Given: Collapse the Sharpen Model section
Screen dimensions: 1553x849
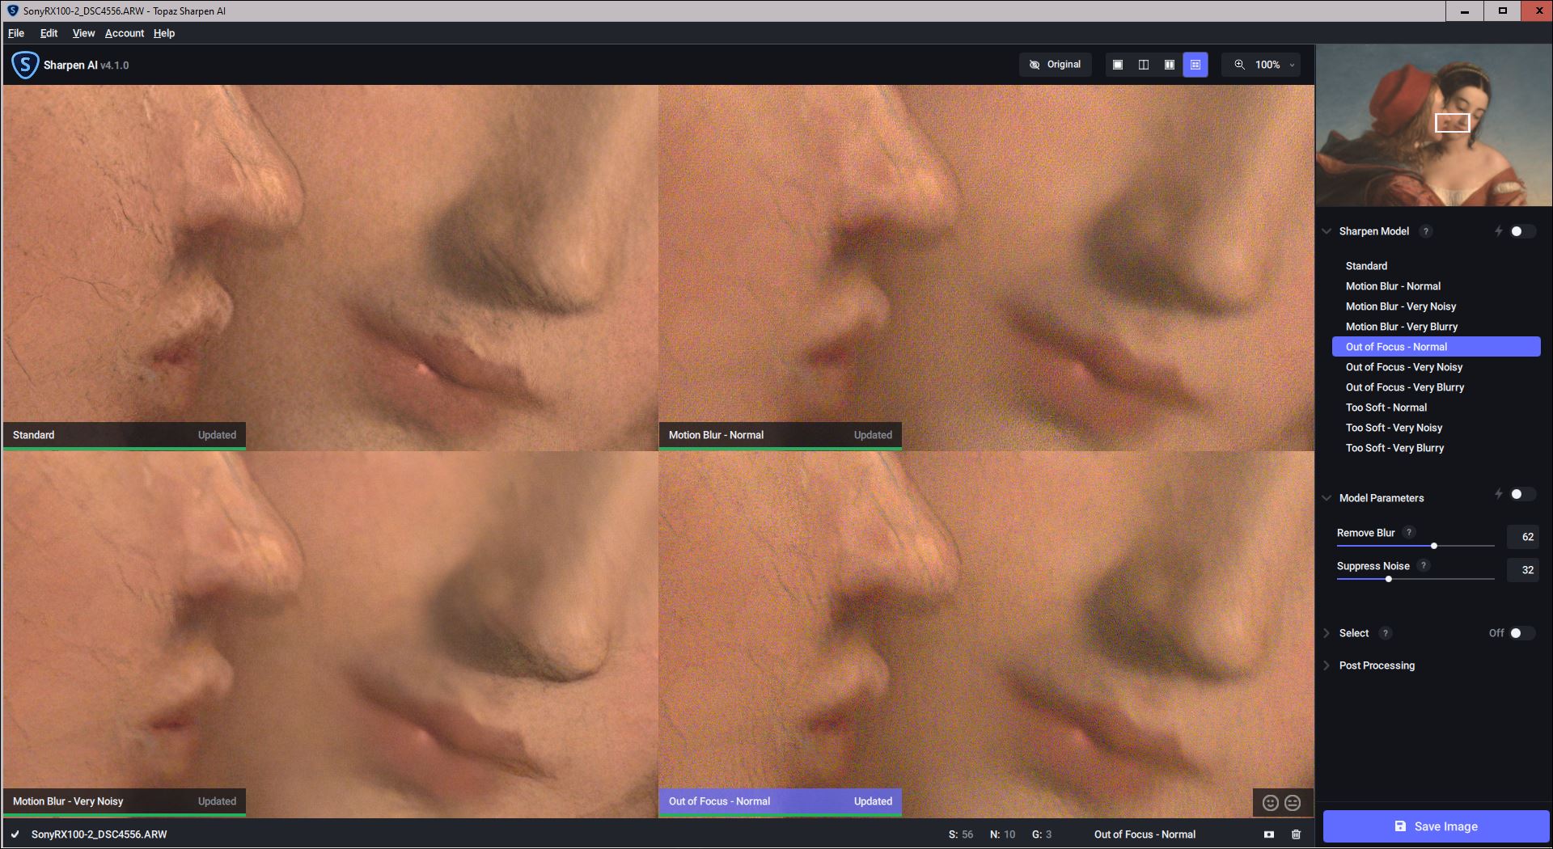Looking at the screenshot, I should tap(1327, 231).
